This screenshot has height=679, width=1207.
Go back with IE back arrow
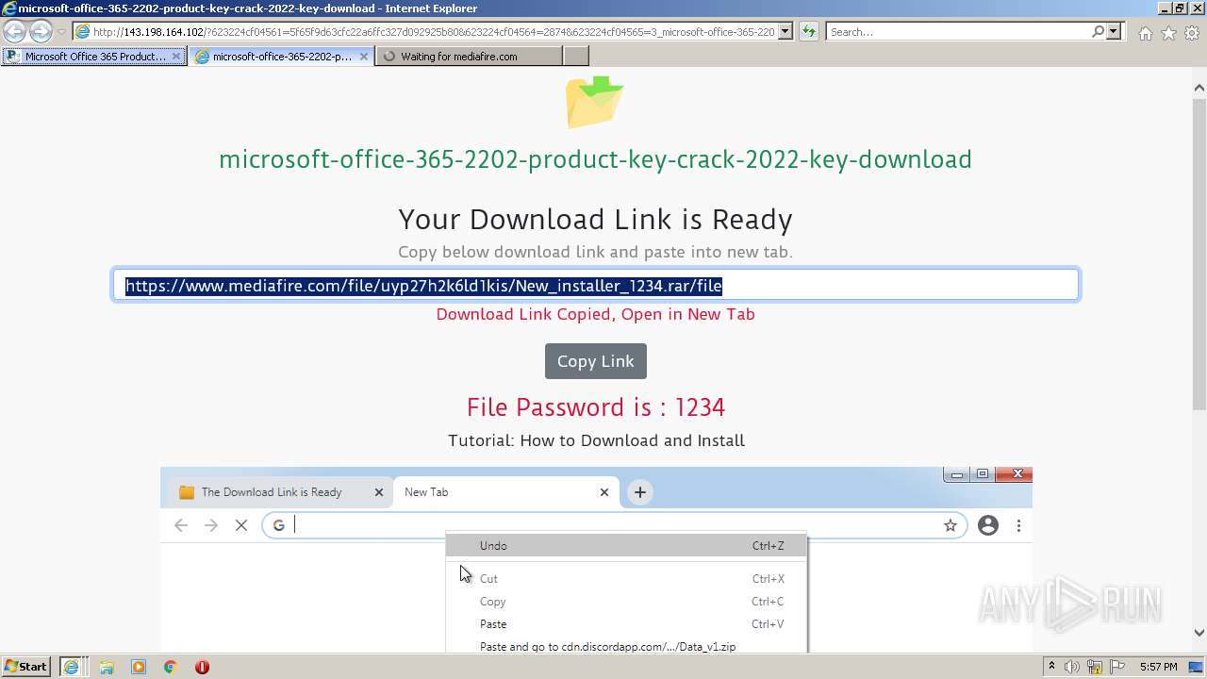[14, 31]
